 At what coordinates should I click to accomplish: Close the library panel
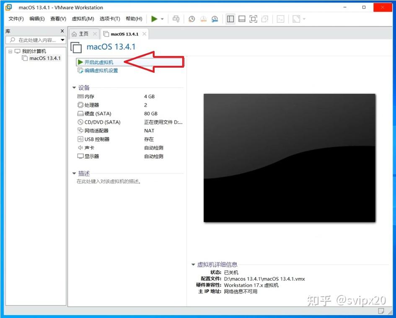pos(62,31)
